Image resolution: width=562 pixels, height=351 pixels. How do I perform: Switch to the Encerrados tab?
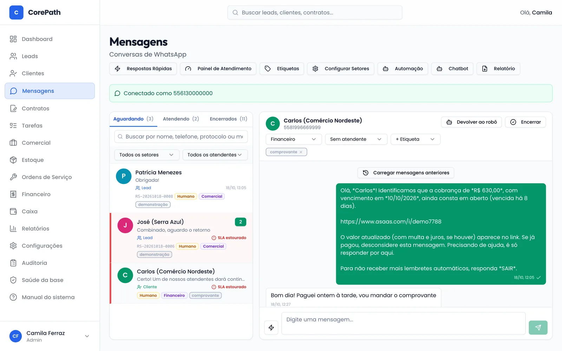point(228,119)
